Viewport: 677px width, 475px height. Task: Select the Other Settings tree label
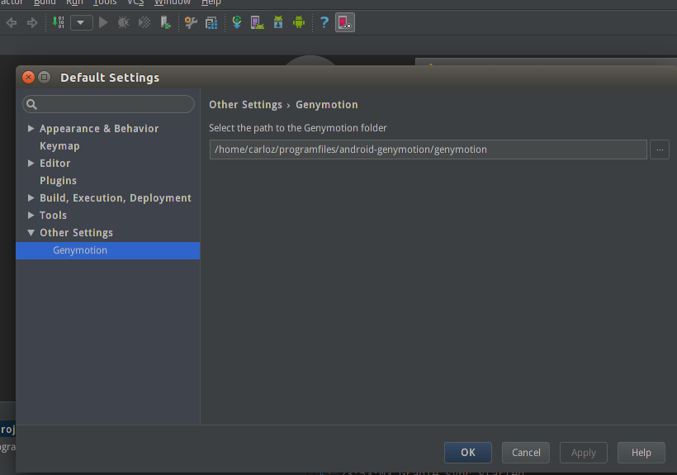[77, 233]
